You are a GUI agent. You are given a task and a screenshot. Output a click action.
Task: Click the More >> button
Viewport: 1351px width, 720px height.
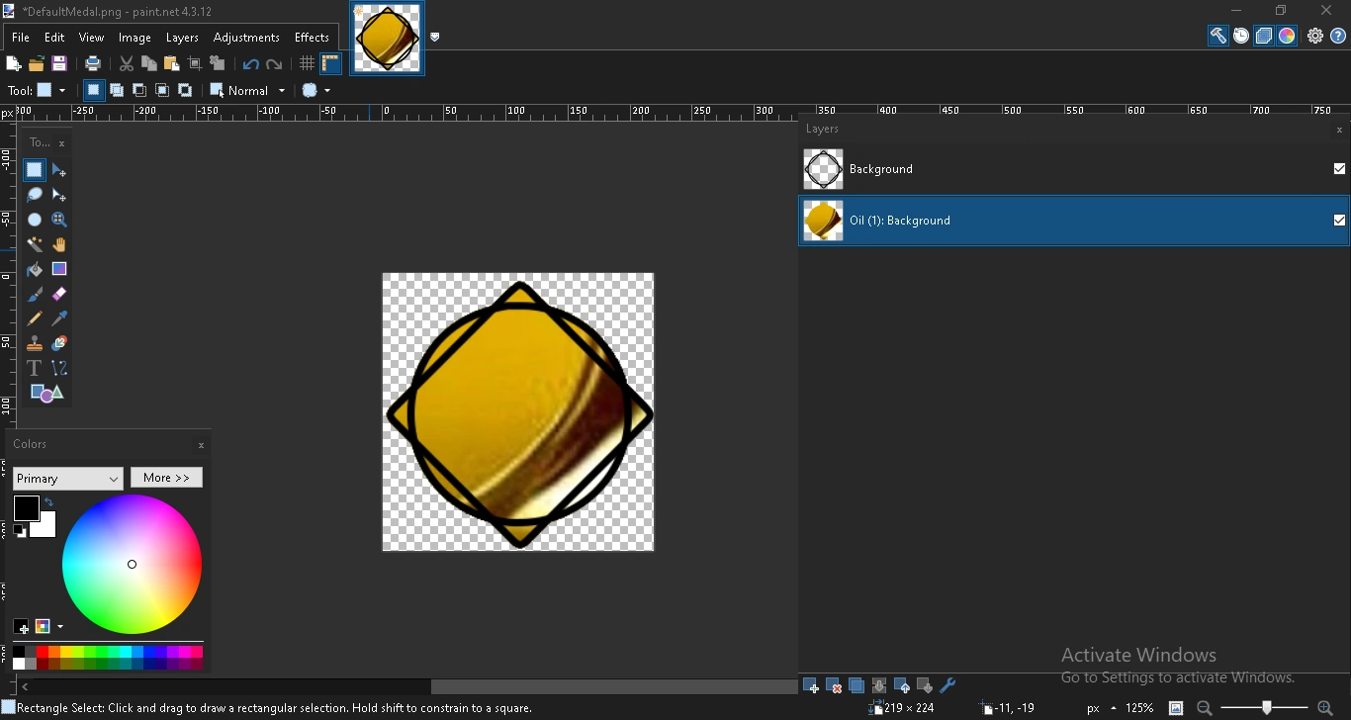pos(166,478)
